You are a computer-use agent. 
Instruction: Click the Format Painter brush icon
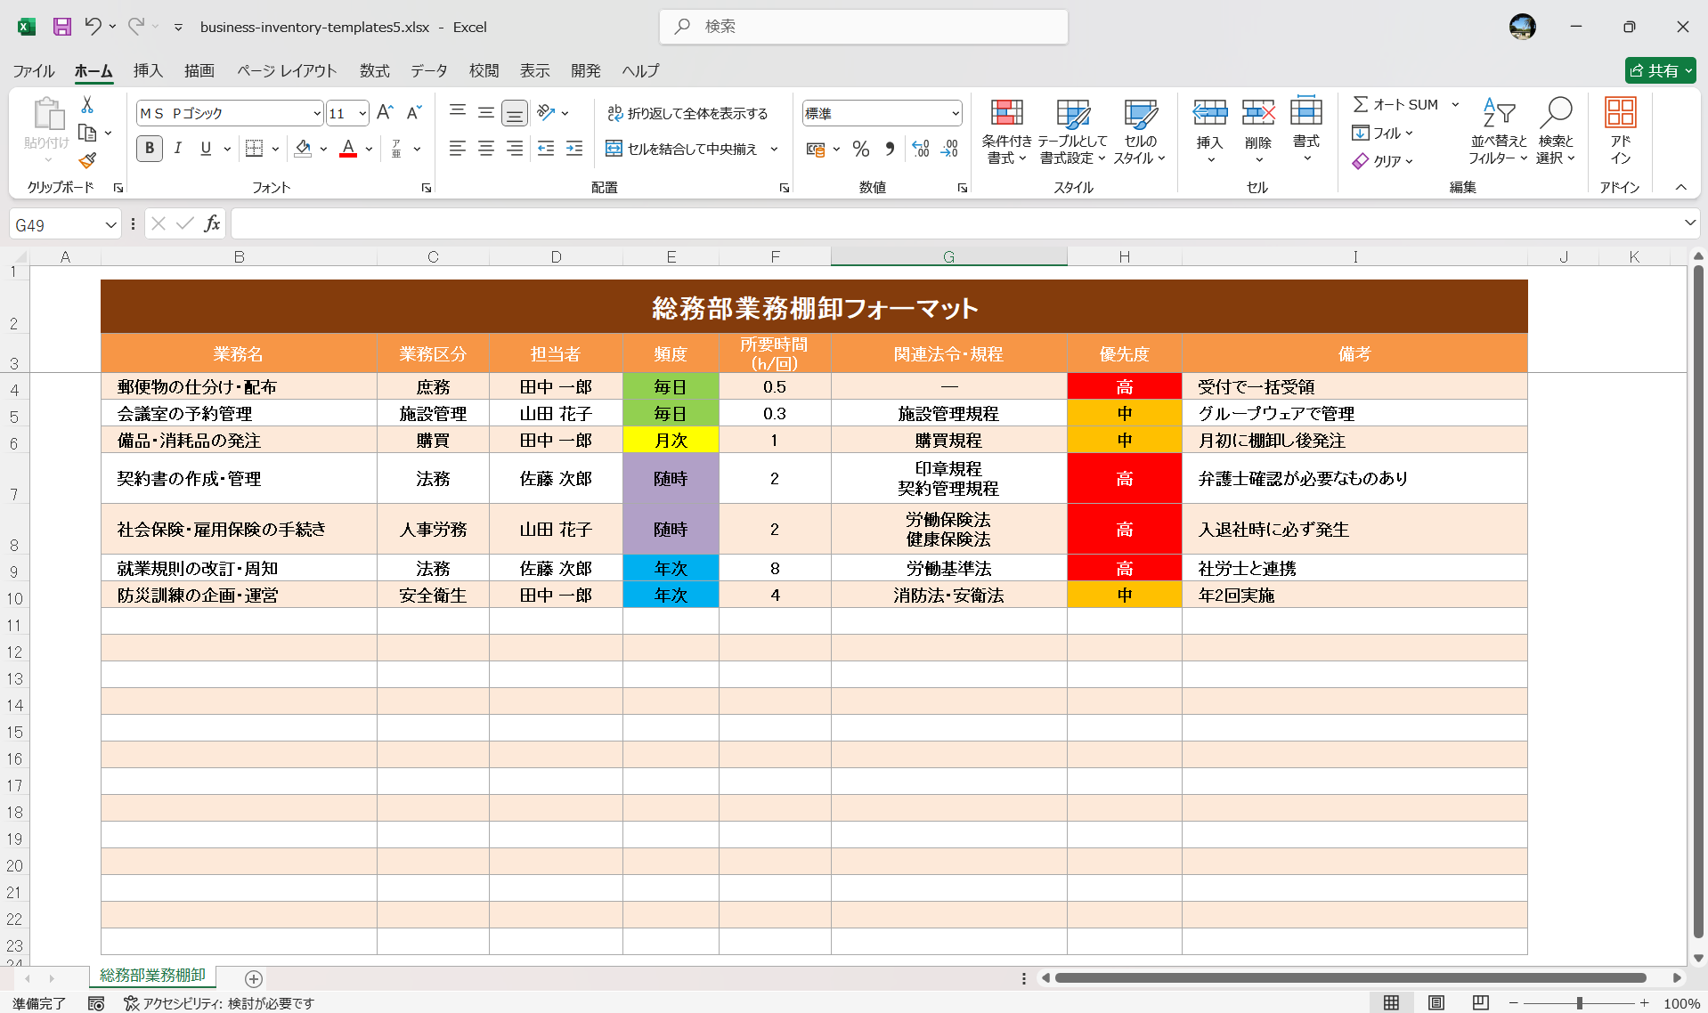pos(87,160)
